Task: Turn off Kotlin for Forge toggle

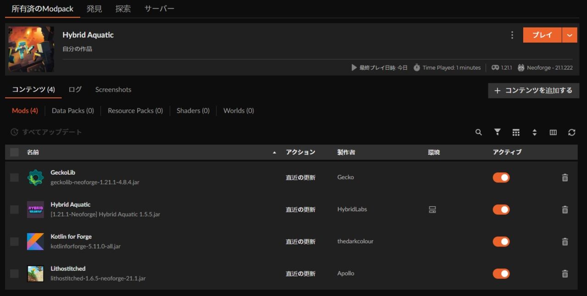Action: pyautogui.click(x=501, y=241)
